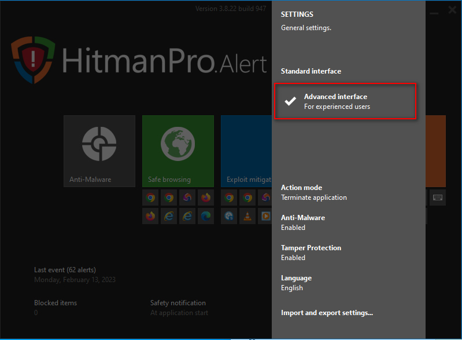Click the VLC cone icon
The image size is (462, 340).
click(247, 216)
